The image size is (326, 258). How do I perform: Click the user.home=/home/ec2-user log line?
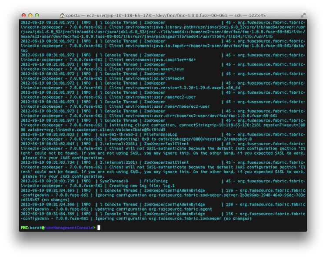click(x=160, y=106)
